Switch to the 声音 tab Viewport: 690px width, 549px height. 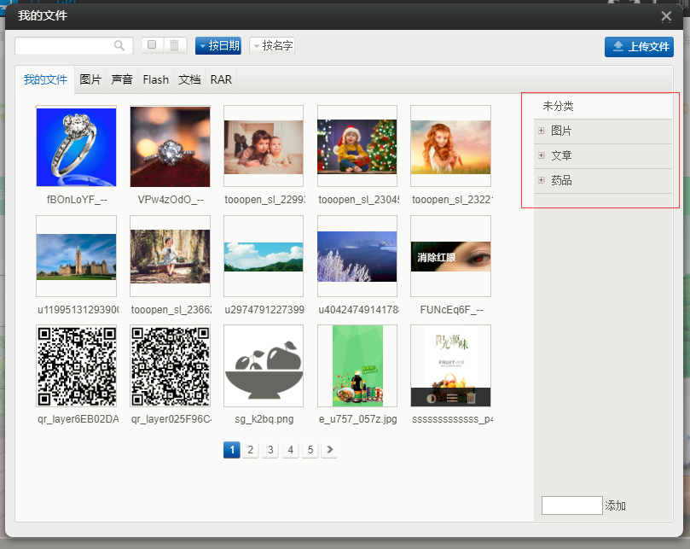(122, 79)
